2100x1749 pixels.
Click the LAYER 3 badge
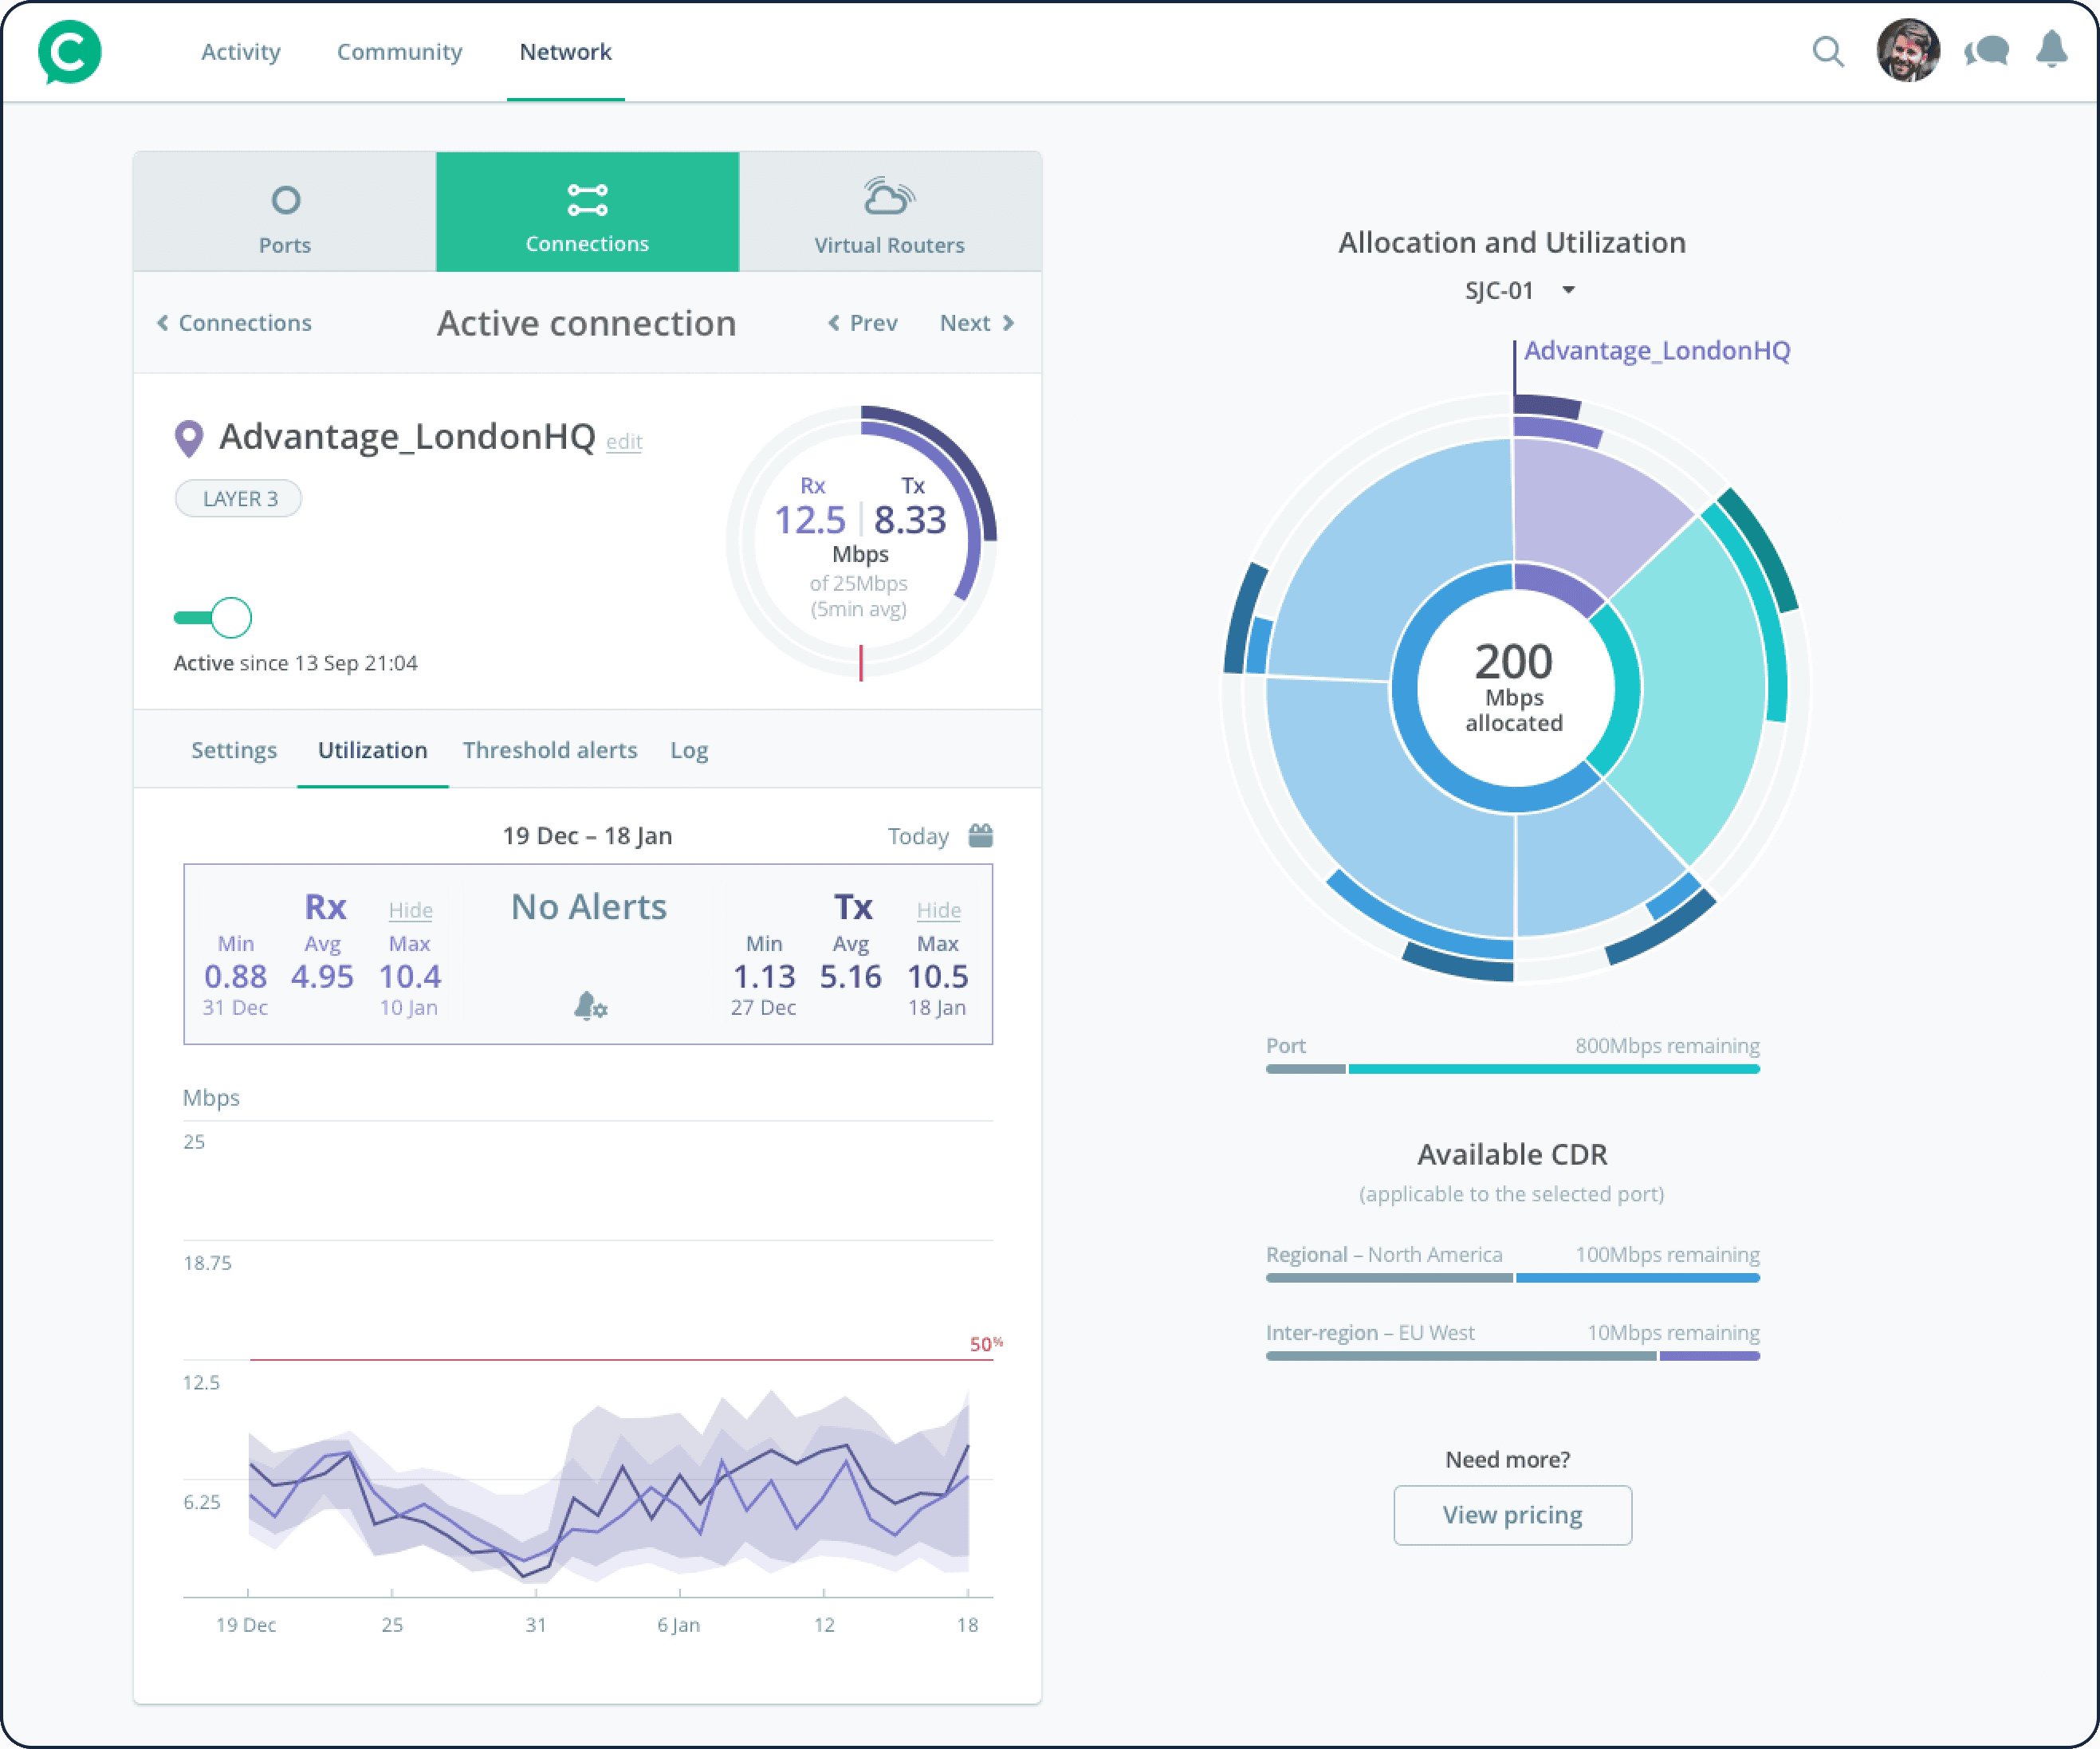pos(238,498)
